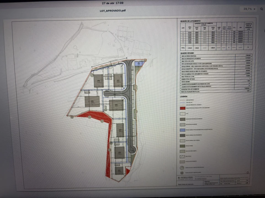
Task: Select the dark circle tree symbol in legend
Action: (182, 173)
